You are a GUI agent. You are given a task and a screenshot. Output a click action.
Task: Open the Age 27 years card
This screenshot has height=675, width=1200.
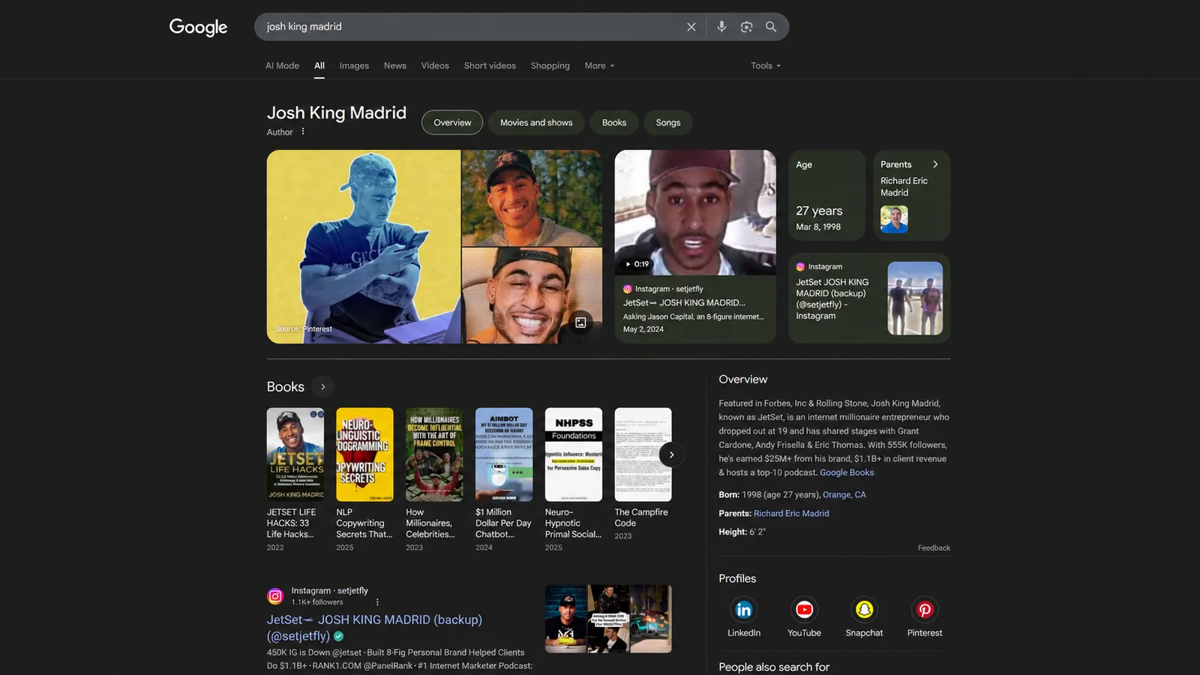coord(826,195)
